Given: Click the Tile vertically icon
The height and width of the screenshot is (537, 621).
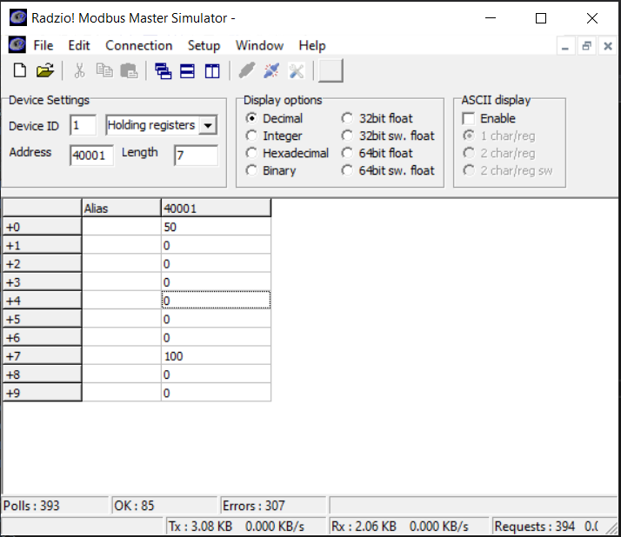Looking at the screenshot, I should (x=212, y=71).
